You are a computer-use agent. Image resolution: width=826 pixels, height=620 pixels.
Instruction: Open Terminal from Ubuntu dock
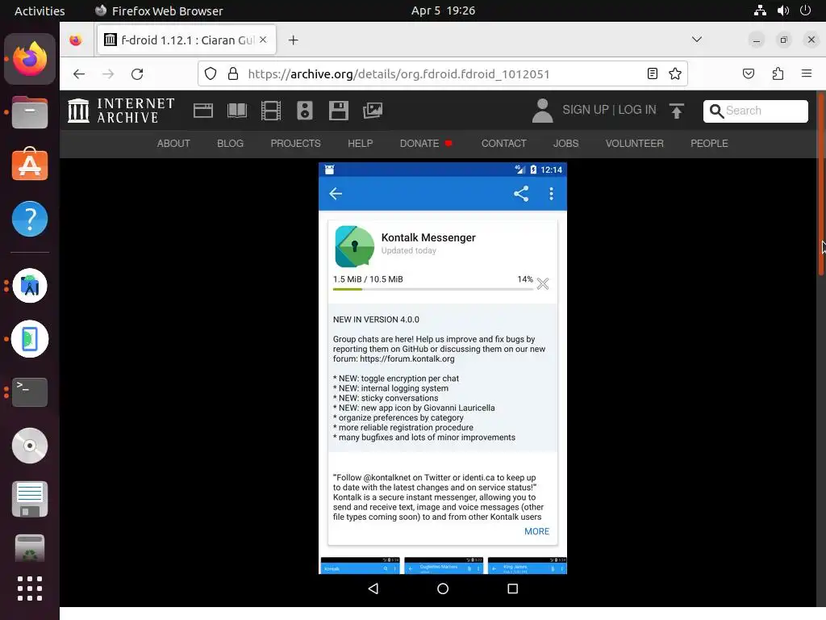(30, 392)
